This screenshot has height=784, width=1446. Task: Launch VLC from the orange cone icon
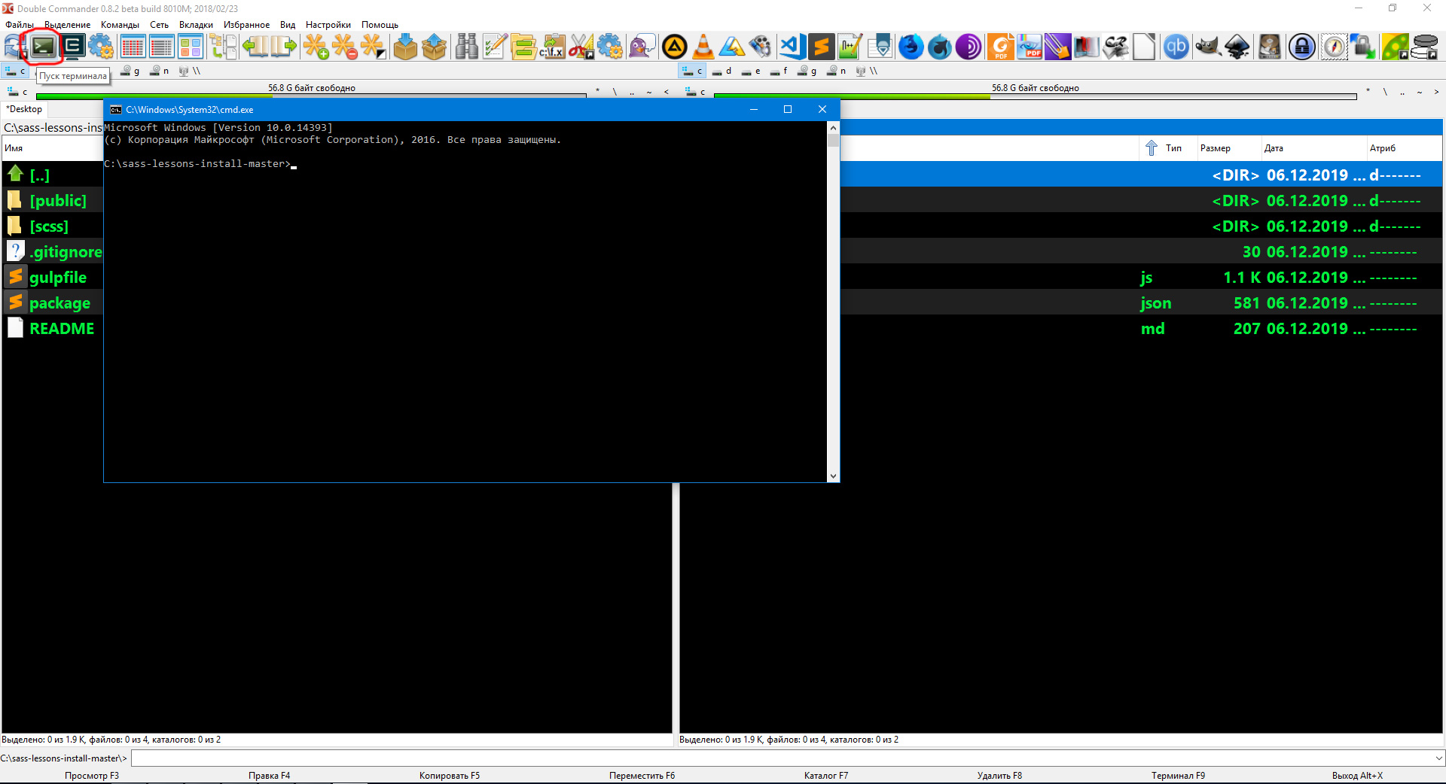(x=703, y=47)
